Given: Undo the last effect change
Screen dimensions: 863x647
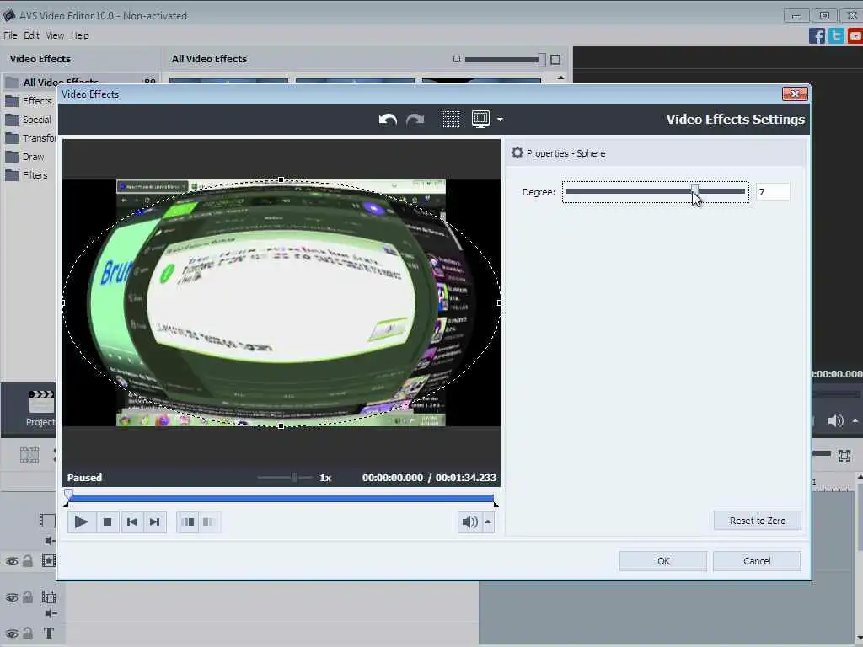Looking at the screenshot, I should 388,120.
